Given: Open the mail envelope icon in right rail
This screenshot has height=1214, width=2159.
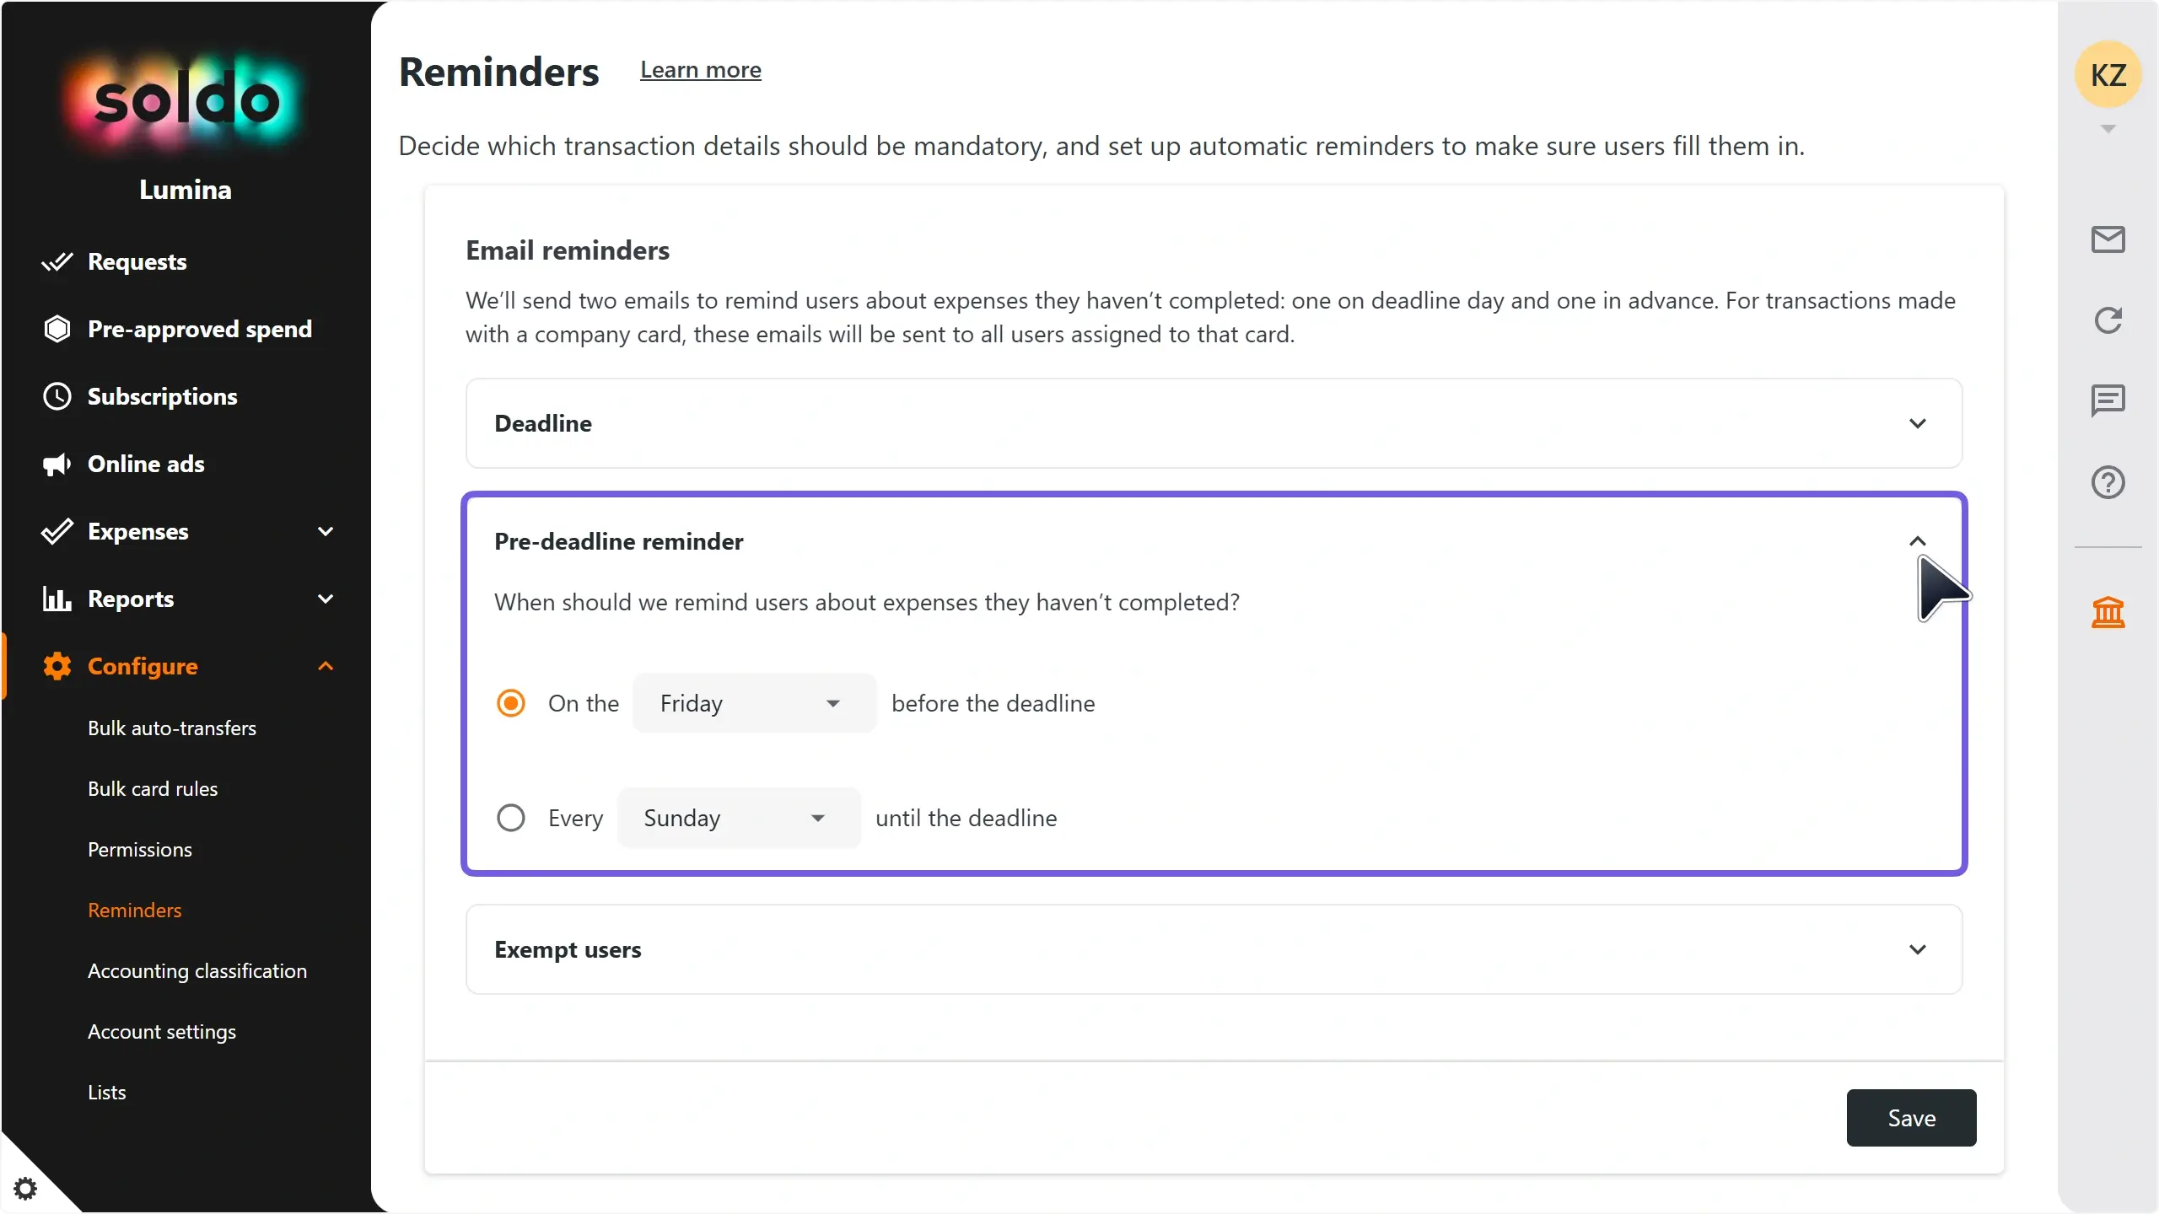Looking at the screenshot, I should 2108,239.
